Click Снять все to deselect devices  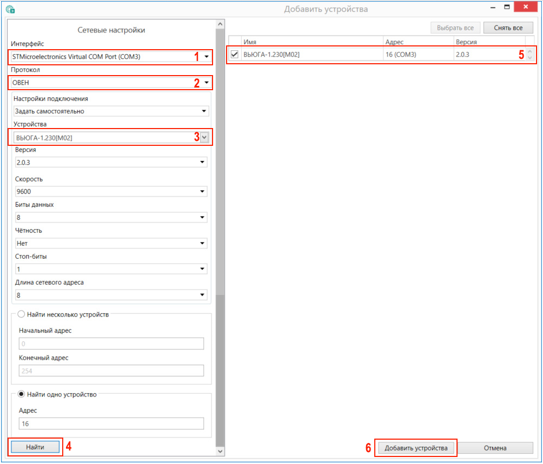click(x=508, y=28)
